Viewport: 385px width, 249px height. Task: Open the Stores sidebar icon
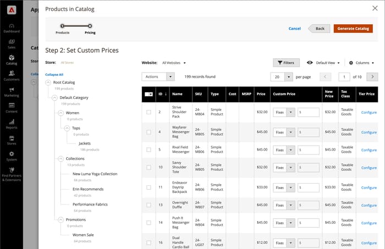pos(11,139)
